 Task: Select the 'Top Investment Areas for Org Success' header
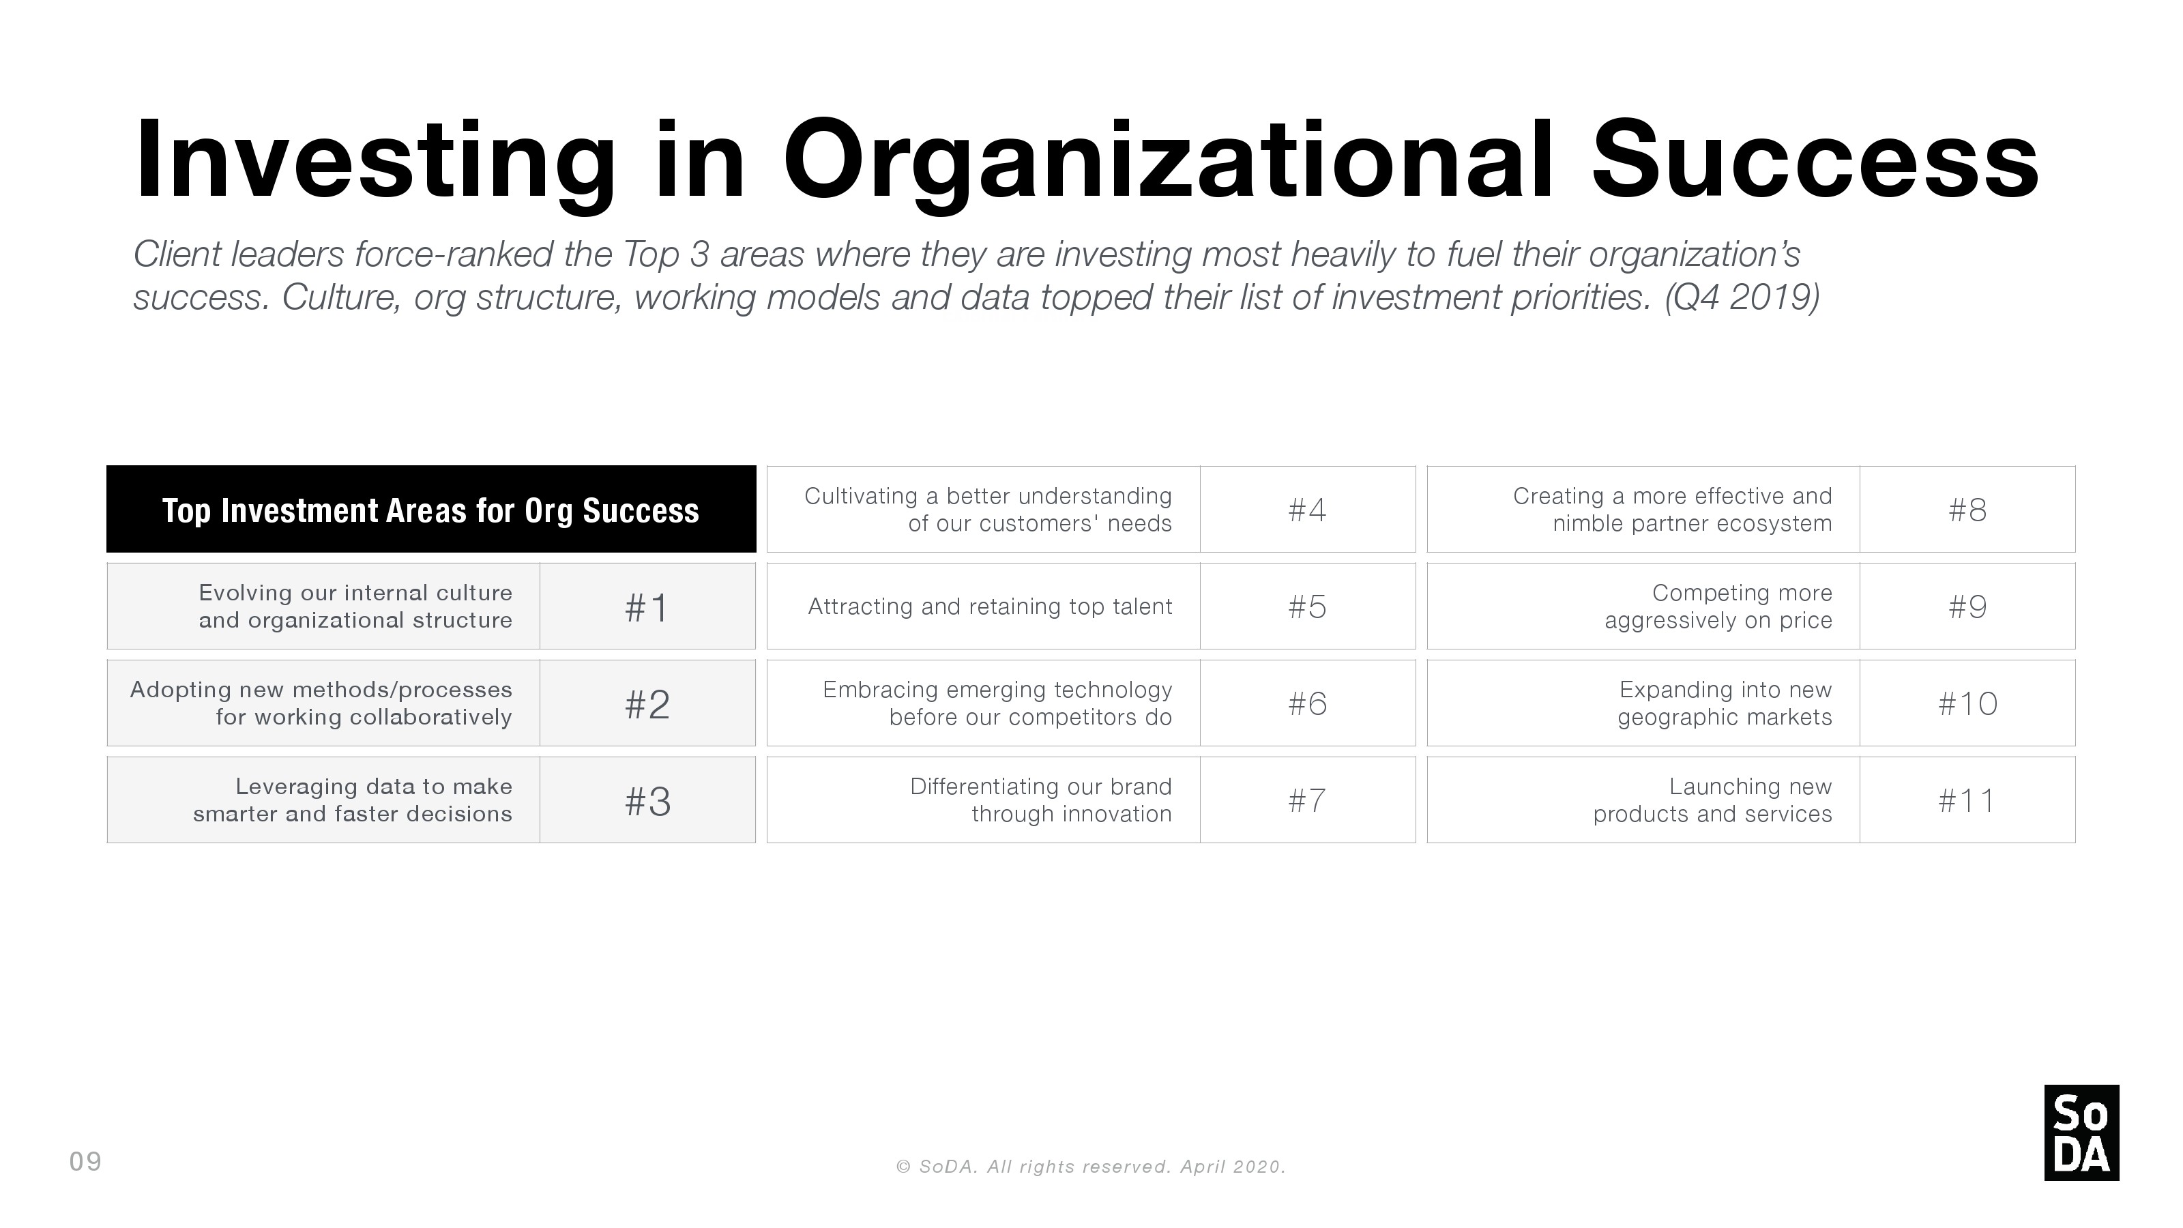(430, 510)
